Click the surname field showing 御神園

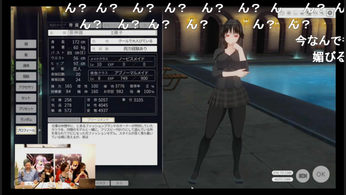(89, 33)
